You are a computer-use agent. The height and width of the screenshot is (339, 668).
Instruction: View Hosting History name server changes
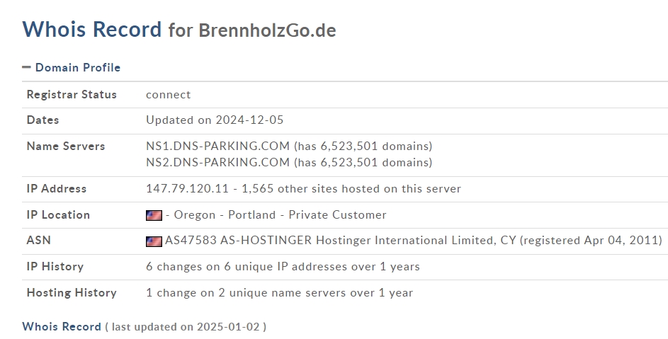coord(280,292)
